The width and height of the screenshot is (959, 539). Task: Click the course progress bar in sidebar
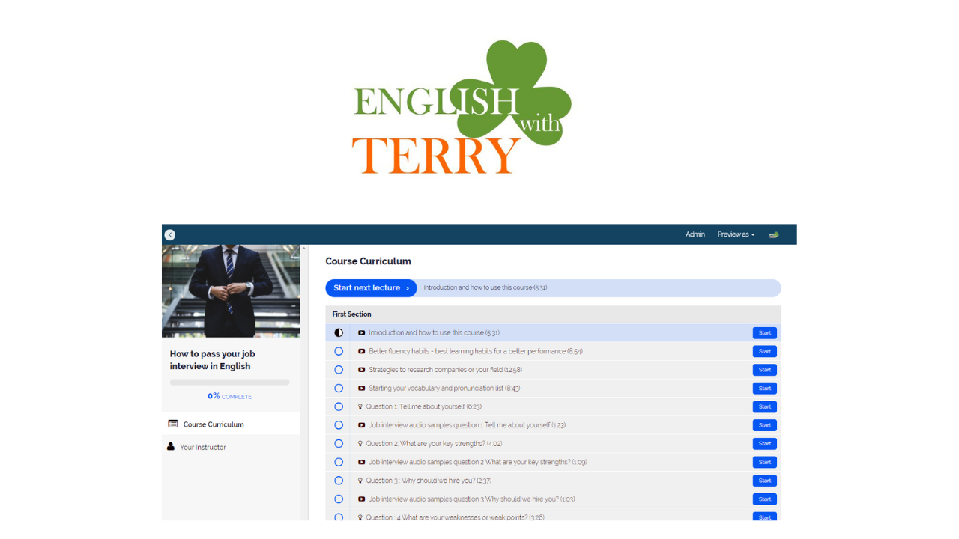229,382
